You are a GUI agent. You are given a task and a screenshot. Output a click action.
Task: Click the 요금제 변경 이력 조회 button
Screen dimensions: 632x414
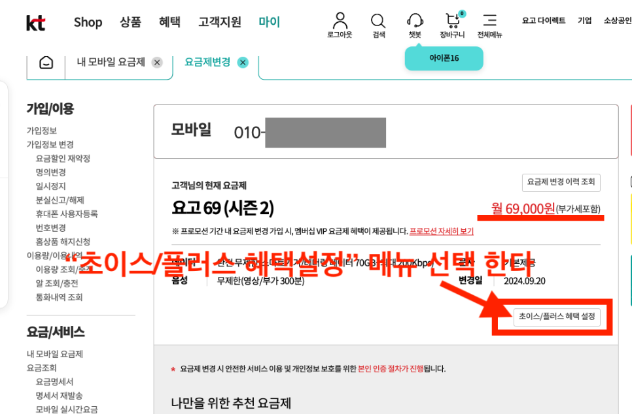561,183
